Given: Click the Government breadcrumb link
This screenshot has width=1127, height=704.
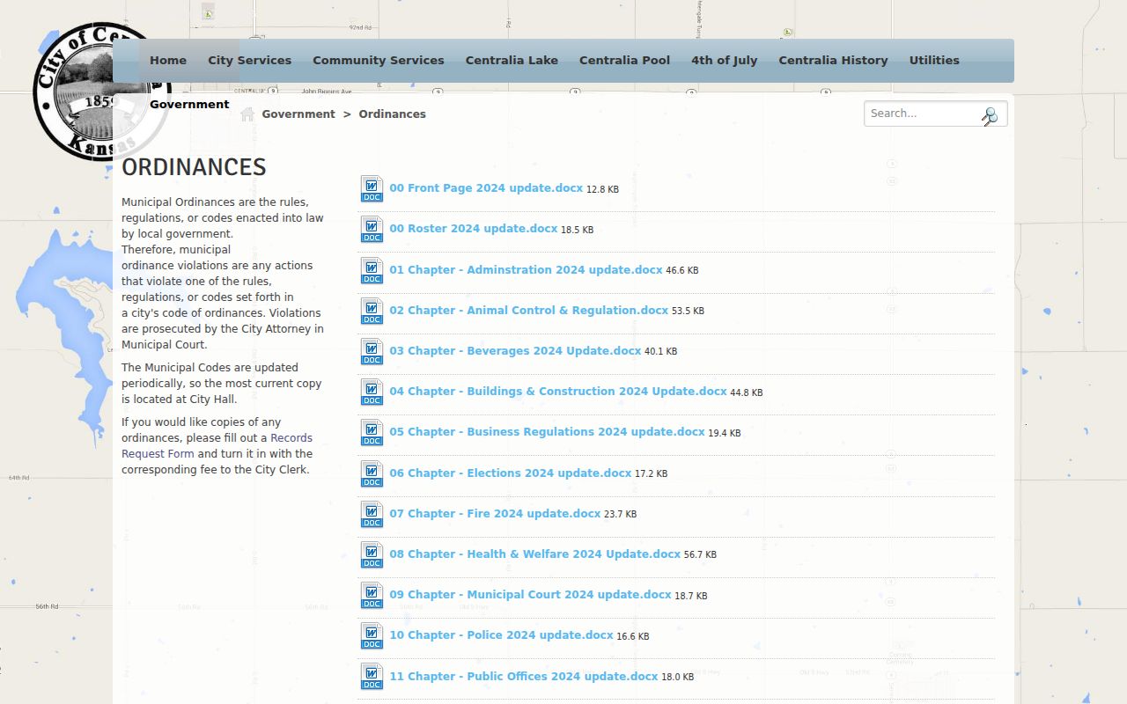Looking at the screenshot, I should tap(298, 114).
